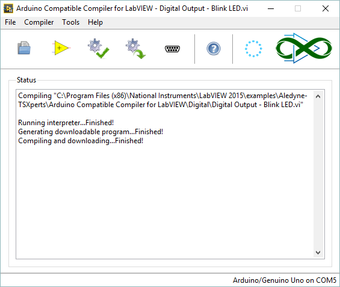This screenshot has width=340, height=287.
Task: Click the status log vertical scrollbar track
Action: coord(318,174)
